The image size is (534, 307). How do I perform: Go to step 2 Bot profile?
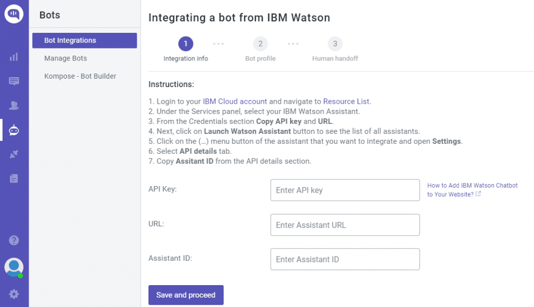[x=260, y=44]
